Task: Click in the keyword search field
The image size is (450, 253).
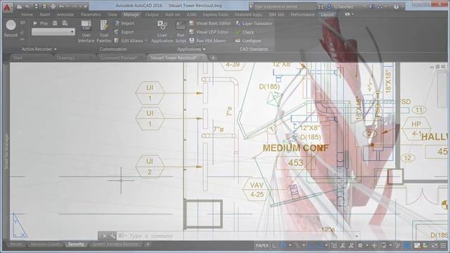Action: (284, 6)
